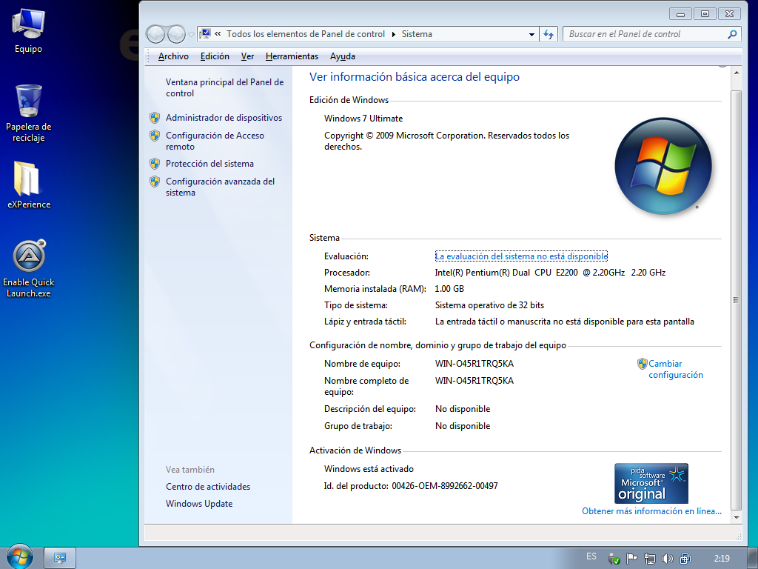
Task: Click the shield icon beside Configuración avanzada
Action: [155, 182]
